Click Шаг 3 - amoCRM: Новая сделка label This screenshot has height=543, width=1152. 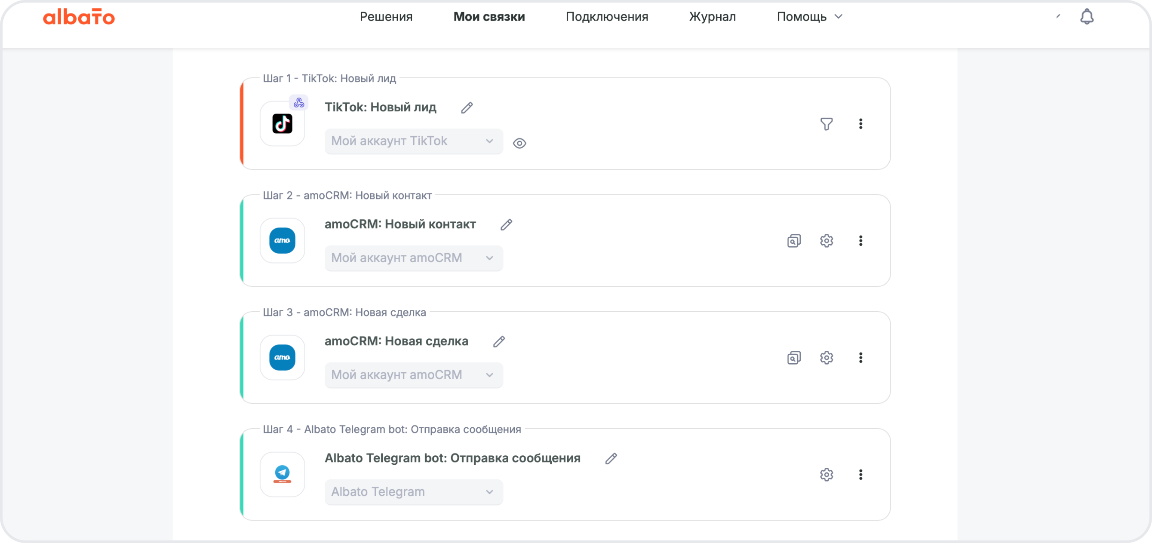344,312
